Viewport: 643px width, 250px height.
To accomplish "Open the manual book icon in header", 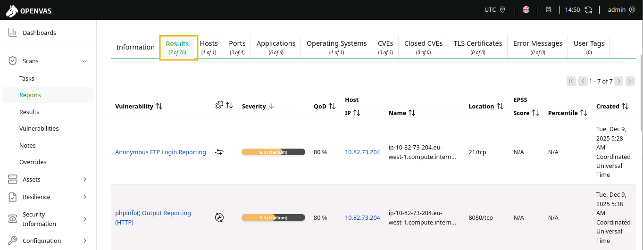I will tap(549, 9).
